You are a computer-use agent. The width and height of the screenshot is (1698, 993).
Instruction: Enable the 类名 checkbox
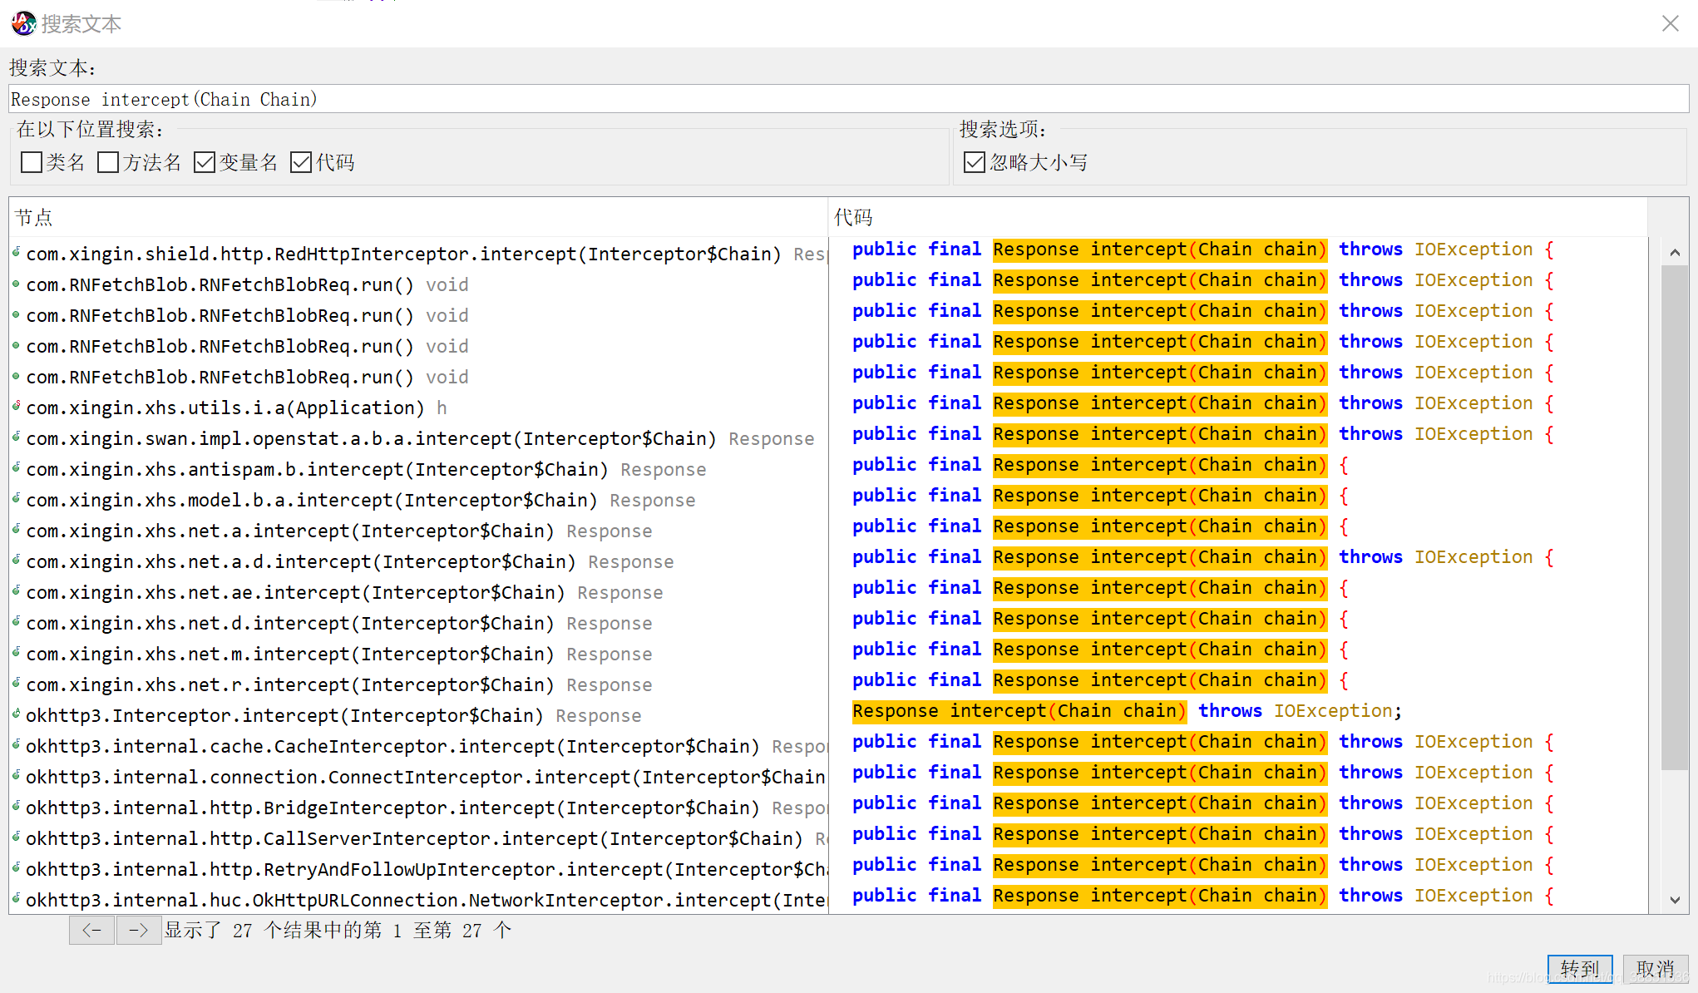pos(32,162)
